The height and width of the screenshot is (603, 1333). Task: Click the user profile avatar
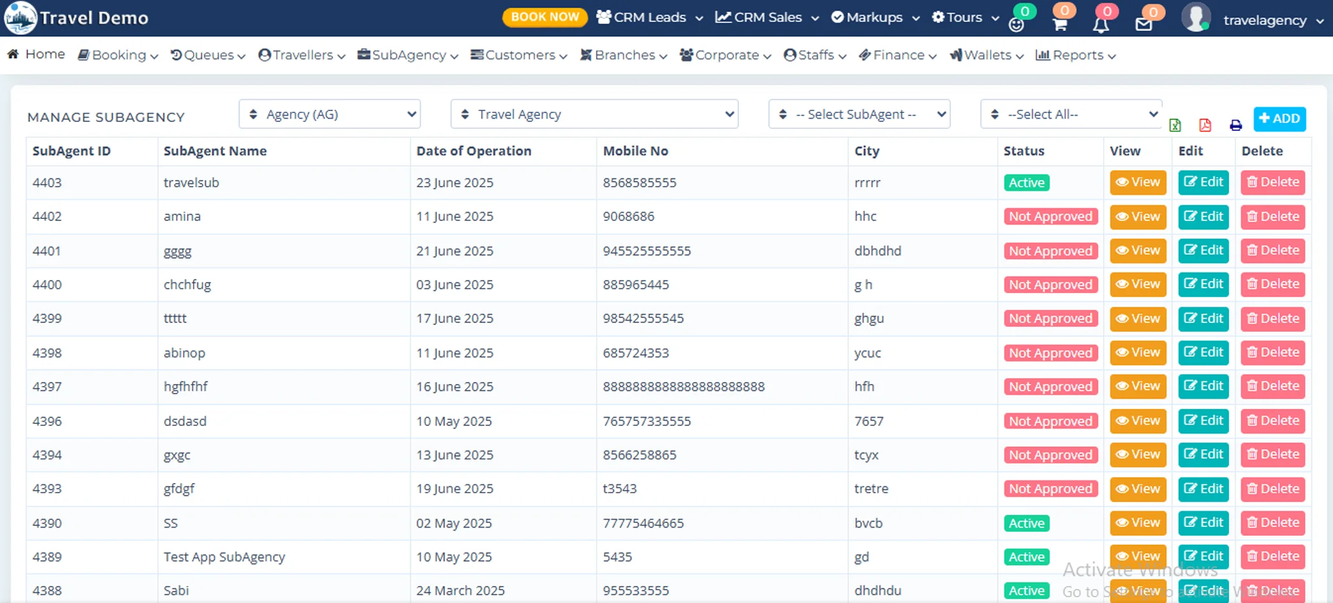[1196, 18]
